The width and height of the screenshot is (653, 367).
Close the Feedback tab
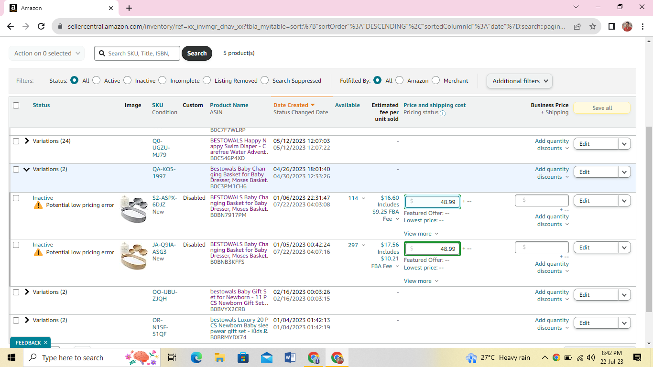[46, 343]
